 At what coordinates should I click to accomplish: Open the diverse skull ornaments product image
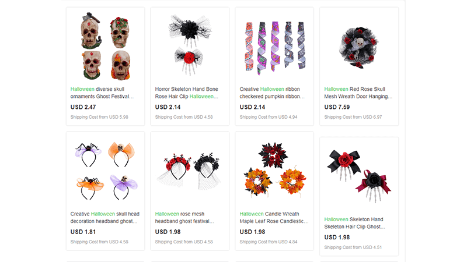105,47
